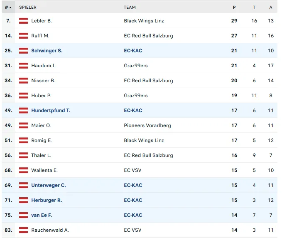Sort table by A assists column
282x238 pixels.
[271, 7]
